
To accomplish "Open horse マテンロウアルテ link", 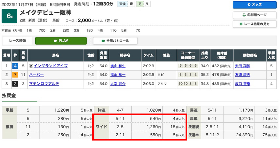I will (x=44, y=84).
